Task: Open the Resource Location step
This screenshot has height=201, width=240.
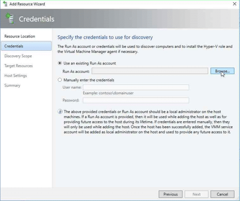Action: pos(20,36)
